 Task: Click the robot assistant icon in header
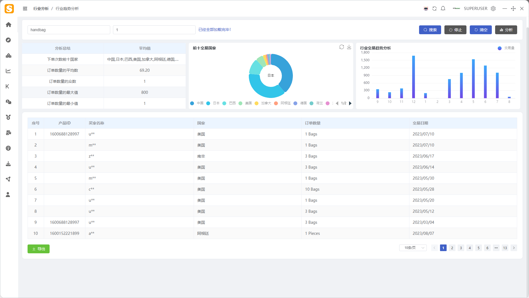pos(426,9)
